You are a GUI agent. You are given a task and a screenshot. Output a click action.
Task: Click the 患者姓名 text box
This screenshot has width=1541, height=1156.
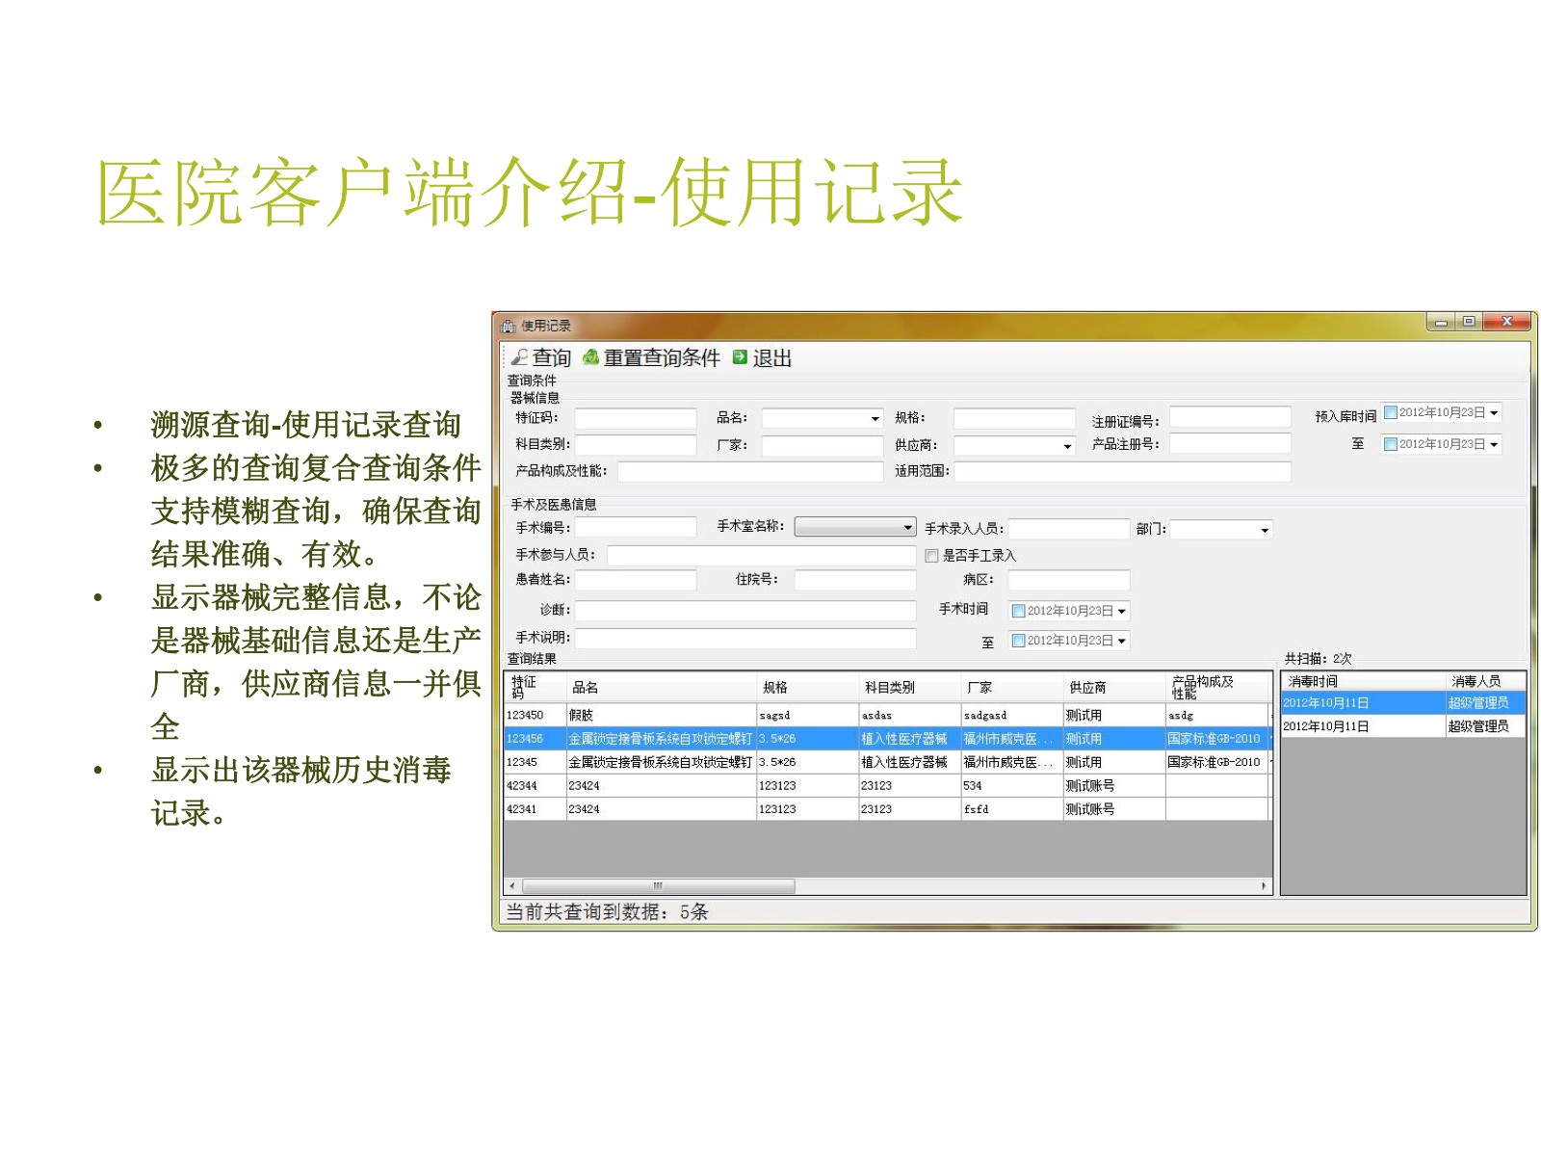635,580
